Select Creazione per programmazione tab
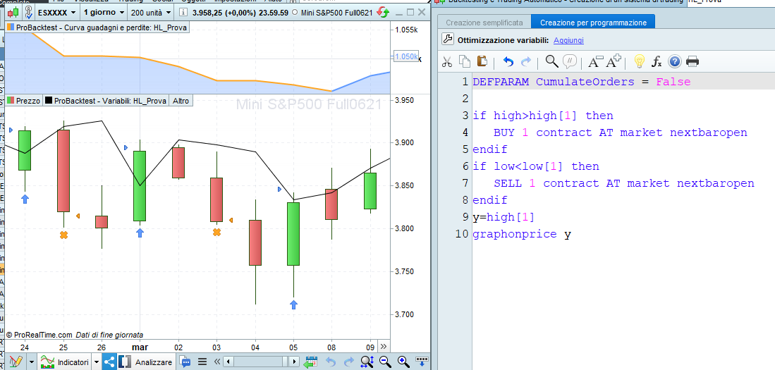 pyautogui.click(x=593, y=23)
